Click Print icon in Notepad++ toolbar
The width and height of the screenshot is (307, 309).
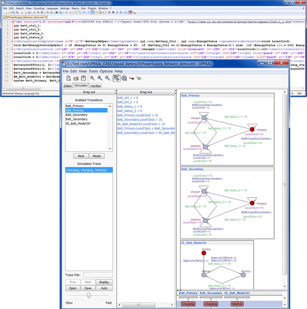[x=29, y=12]
